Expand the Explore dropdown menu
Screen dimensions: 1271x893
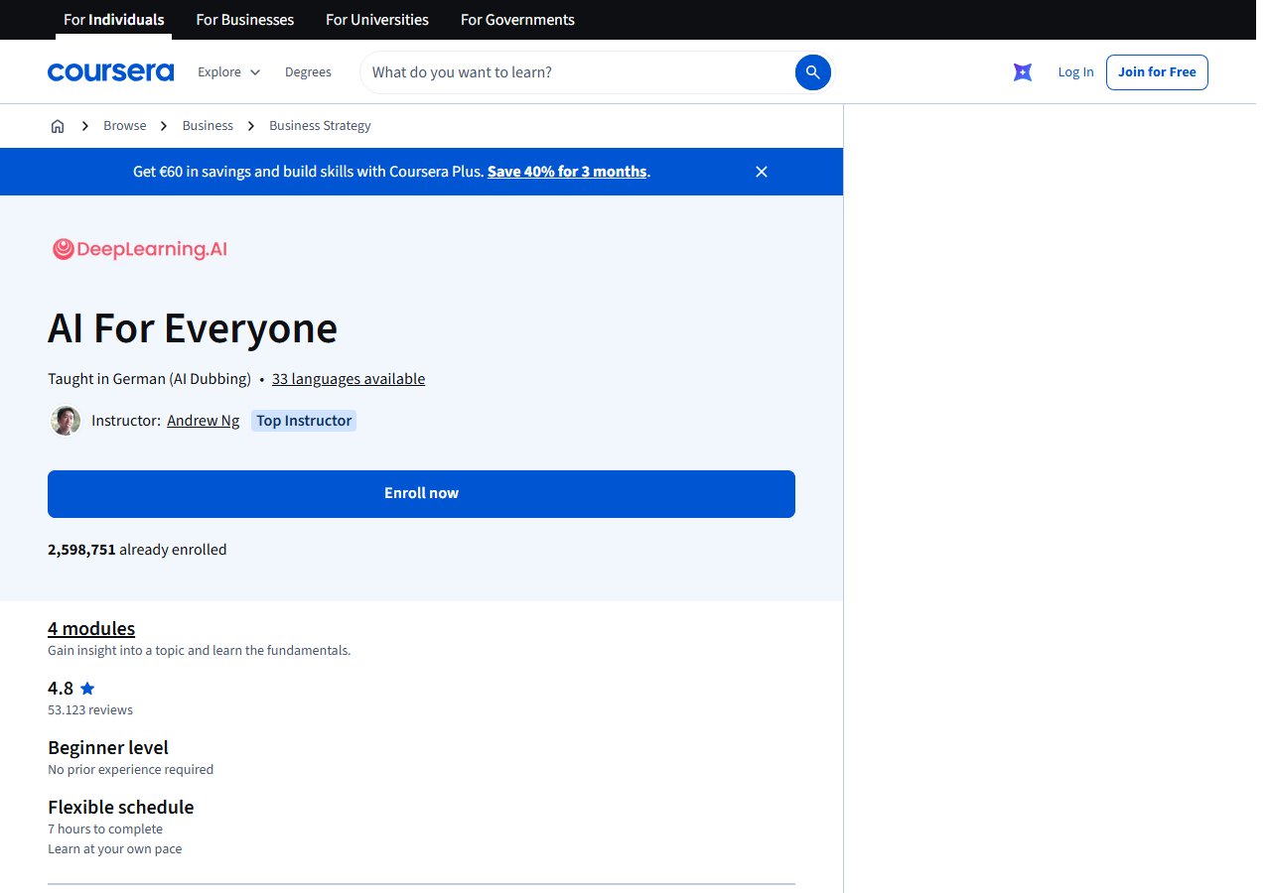(x=229, y=72)
